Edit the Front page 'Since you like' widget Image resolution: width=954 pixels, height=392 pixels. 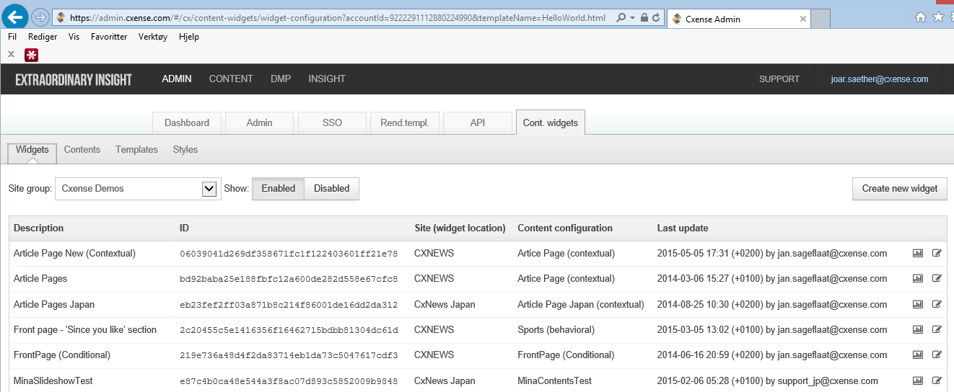(x=937, y=330)
